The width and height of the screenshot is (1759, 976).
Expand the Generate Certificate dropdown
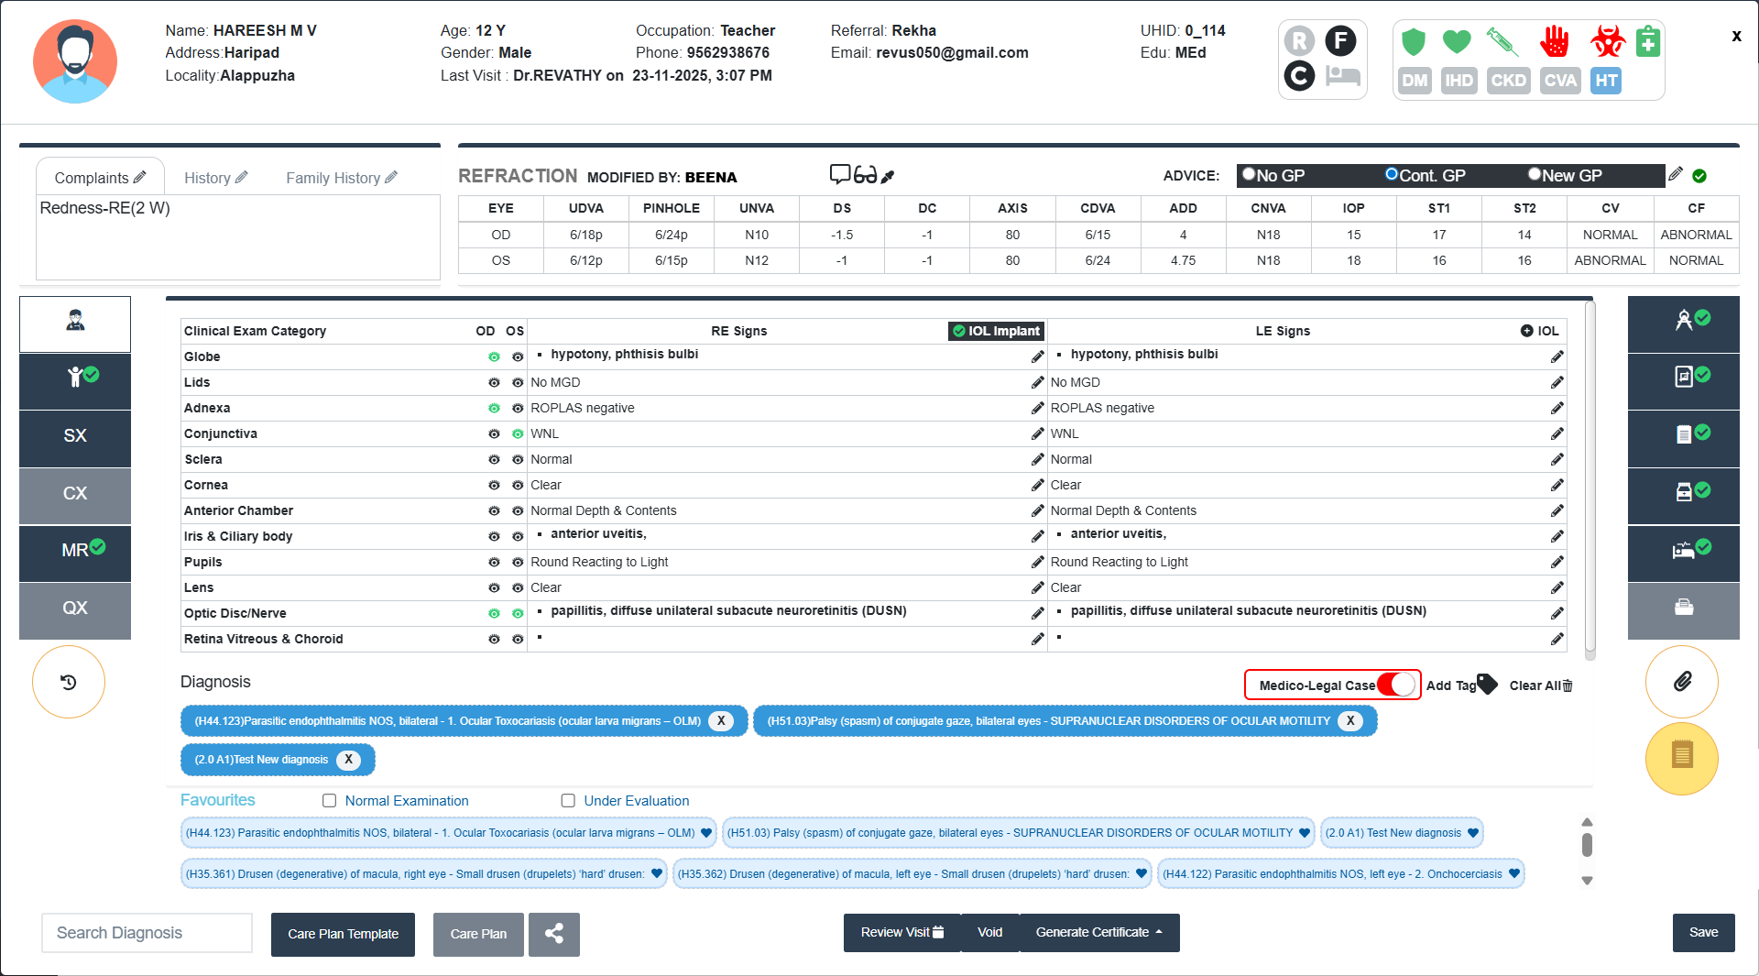[1098, 932]
